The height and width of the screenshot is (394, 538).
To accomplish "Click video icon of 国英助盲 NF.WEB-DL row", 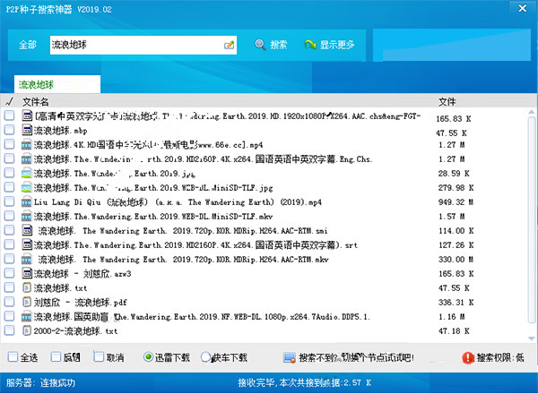I will coord(26,317).
